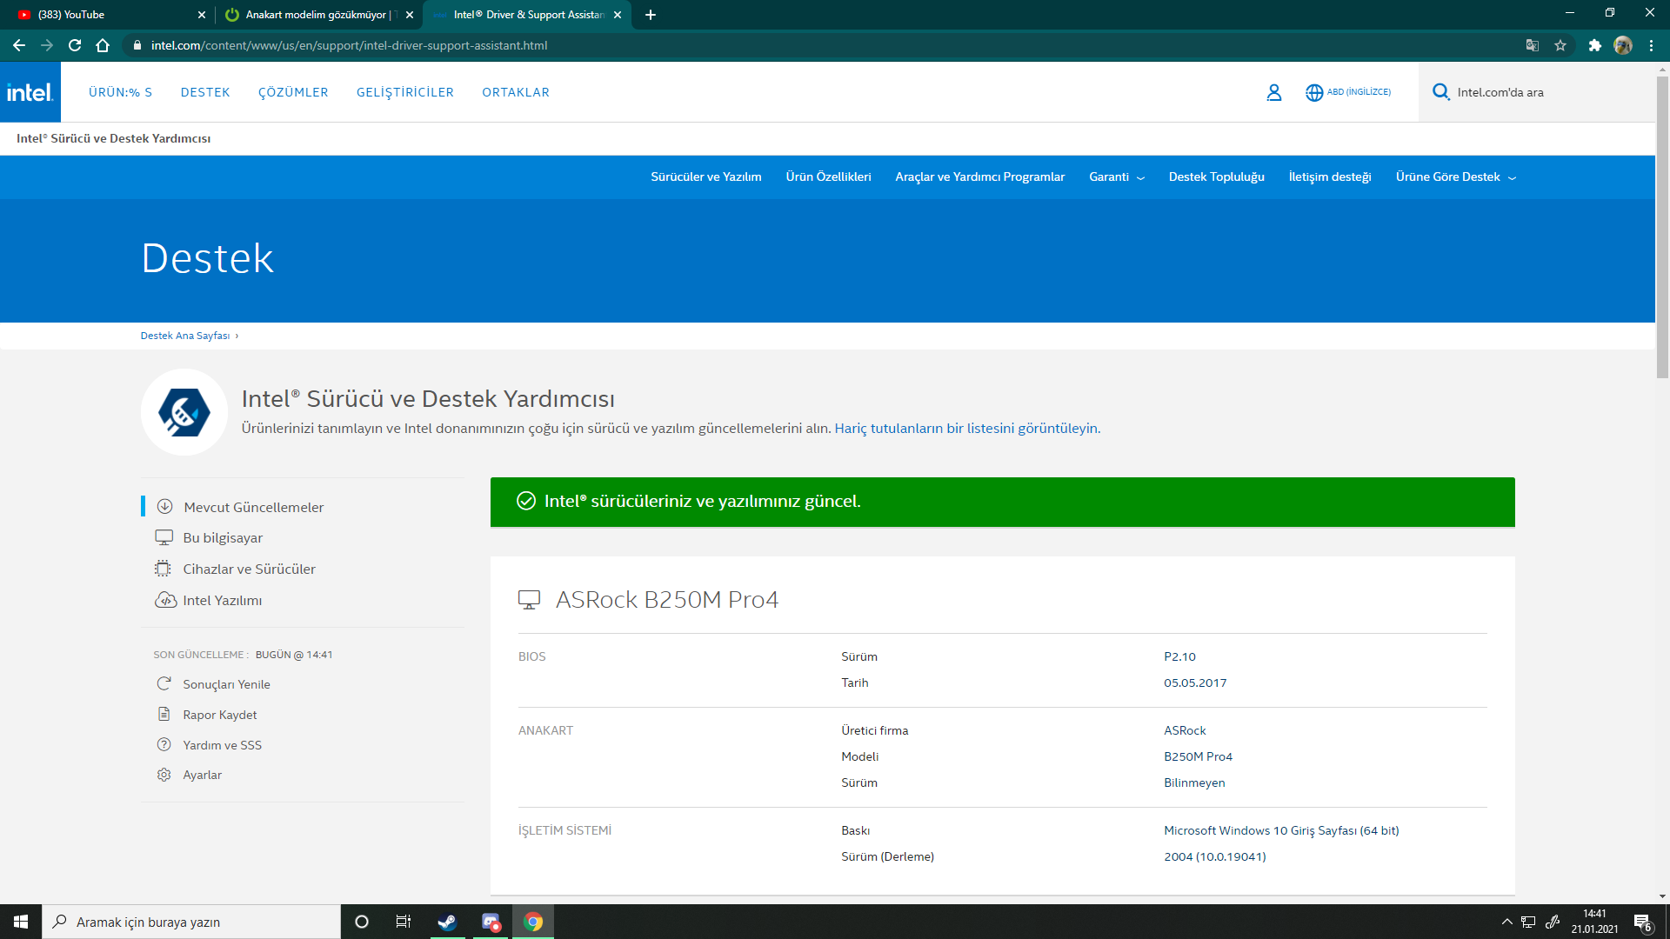Open Steam from the Windows taskbar
This screenshot has width=1670, height=939.
[446, 922]
